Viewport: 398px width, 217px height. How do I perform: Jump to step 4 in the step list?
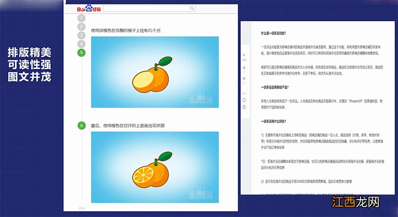[x=82, y=44]
